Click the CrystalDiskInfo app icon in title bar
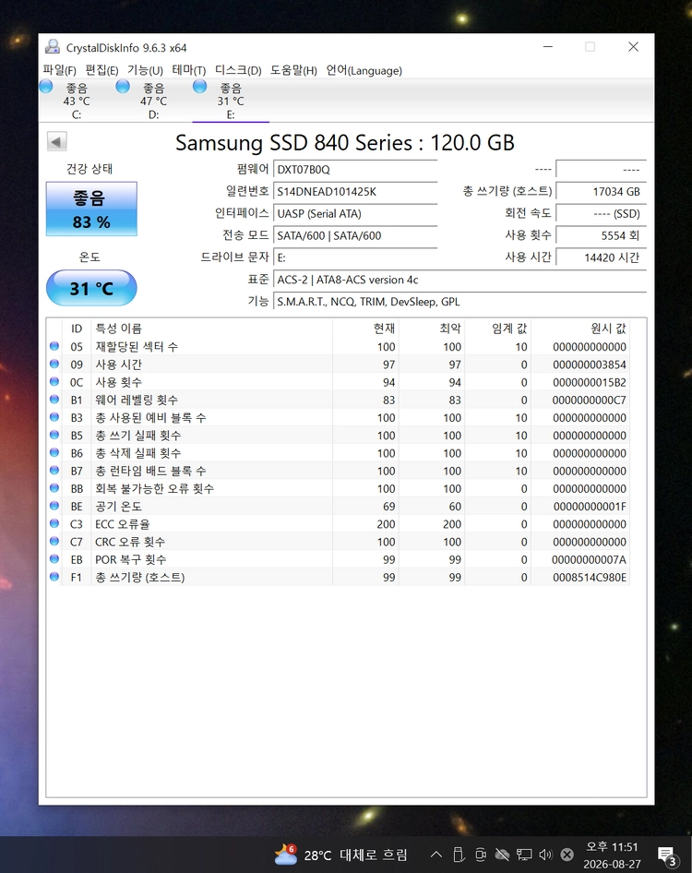The width and height of the screenshot is (692, 873). pyautogui.click(x=53, y=47)
